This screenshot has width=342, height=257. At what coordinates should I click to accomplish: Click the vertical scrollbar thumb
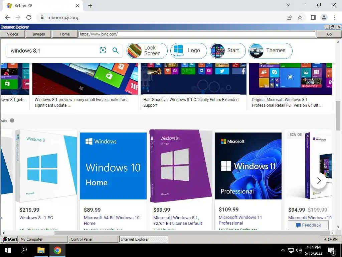click(338, 116)
